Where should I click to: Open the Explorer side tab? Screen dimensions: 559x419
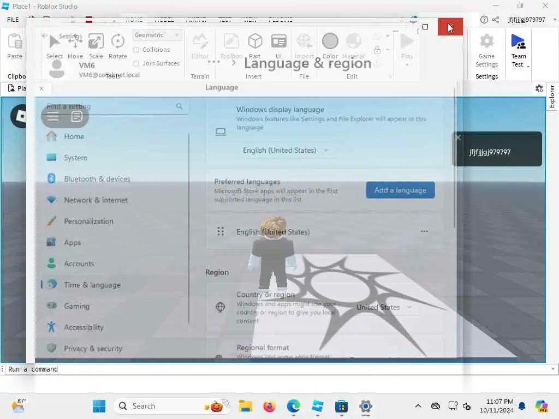click(552, 96)
